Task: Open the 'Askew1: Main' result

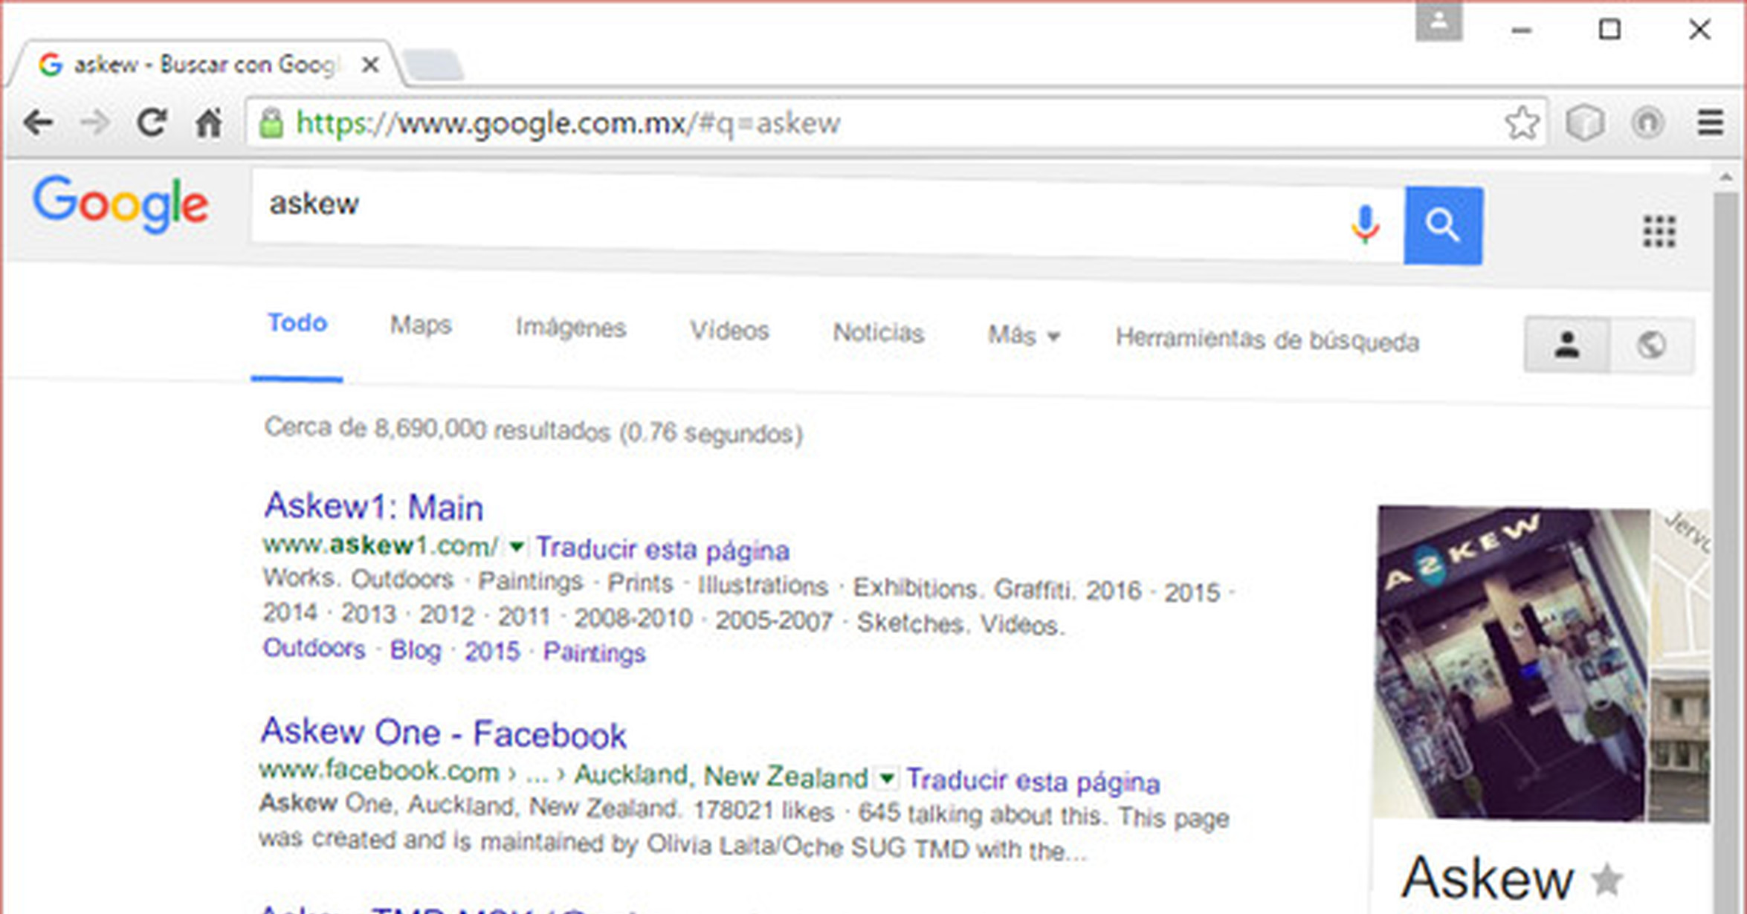Action: 374,507
